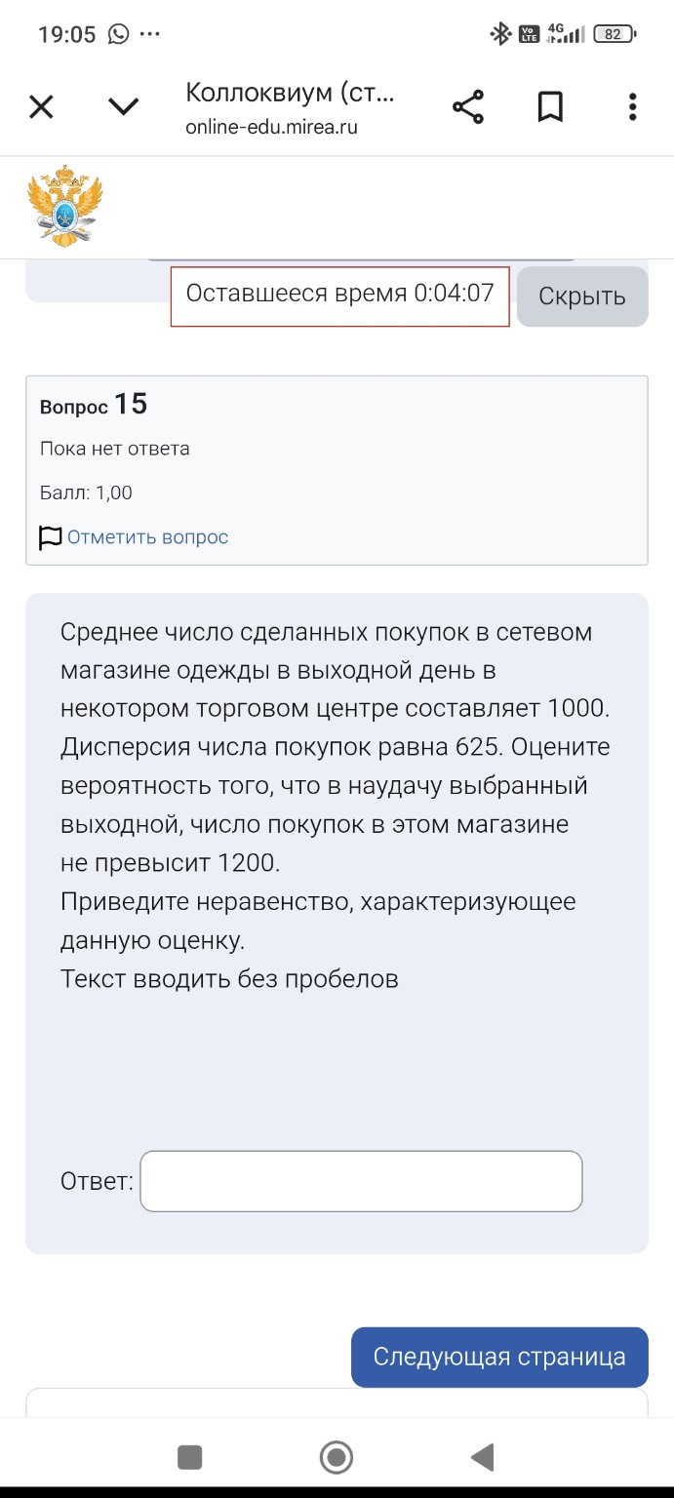Hide the timer using Скрыть button
This screenshot has width=674, height=1498.
[581, 296]
